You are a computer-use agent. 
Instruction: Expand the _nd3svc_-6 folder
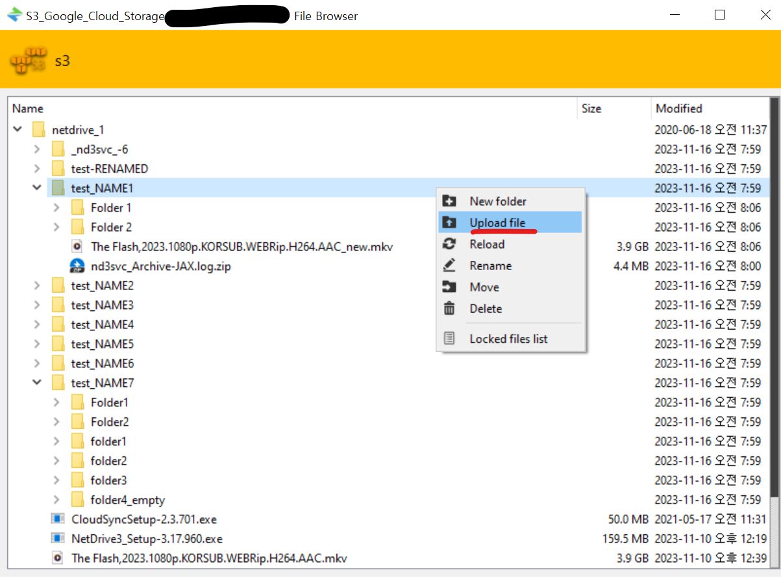37,149
